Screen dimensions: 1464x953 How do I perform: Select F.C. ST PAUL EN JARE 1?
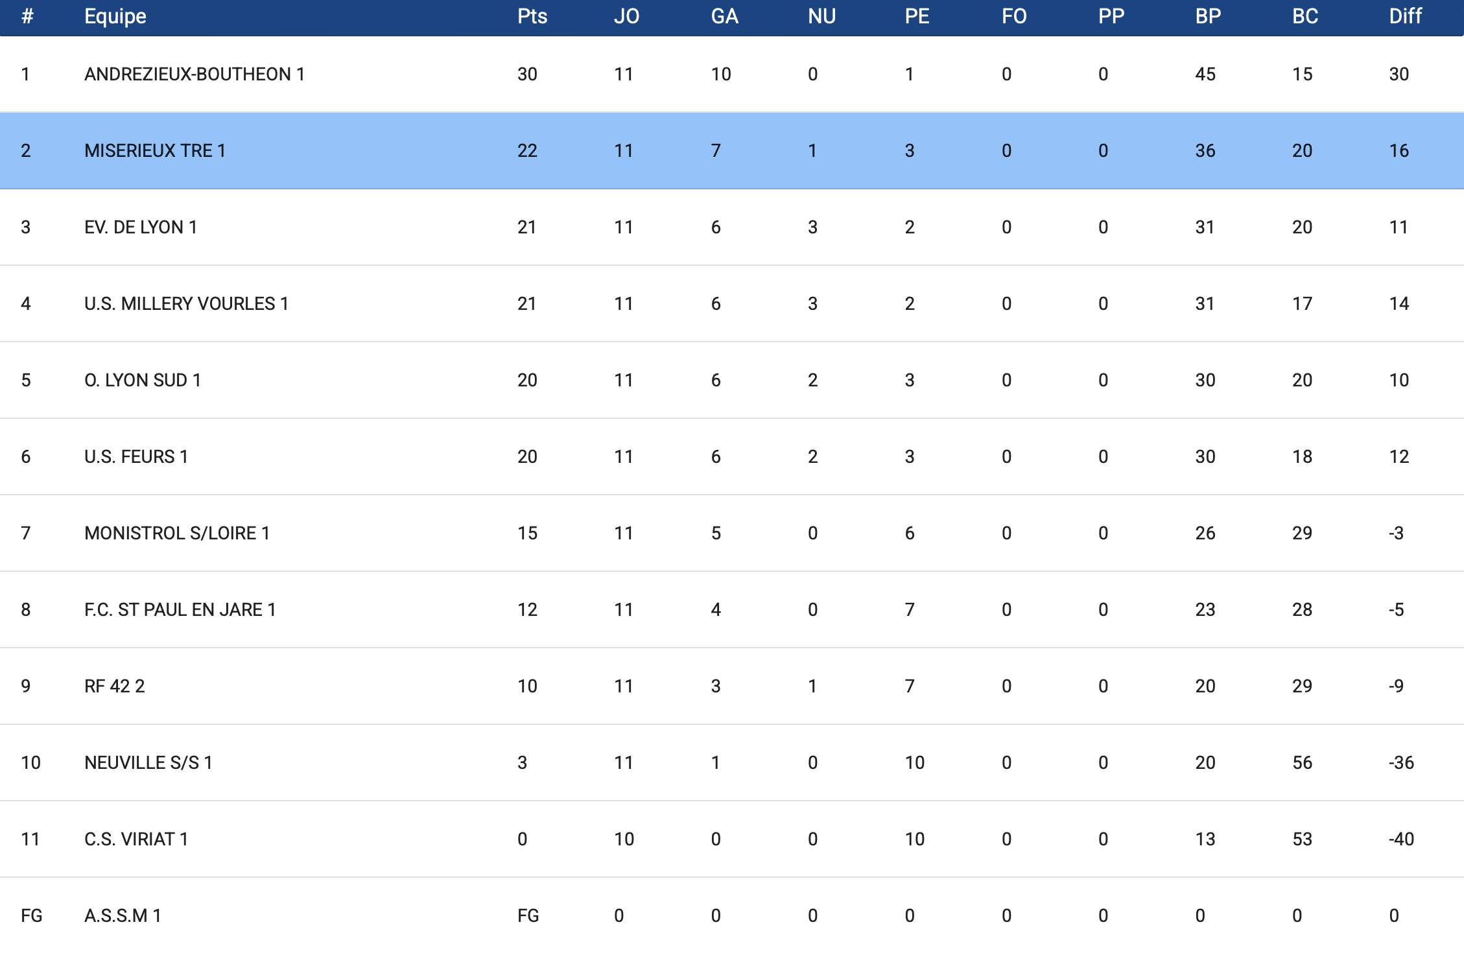pyautogui.click(x=180, y=609)
